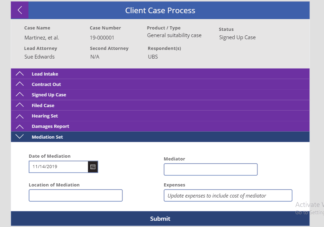Select respondent value 'UBS'
324x227 pixels.
[153, 57]
